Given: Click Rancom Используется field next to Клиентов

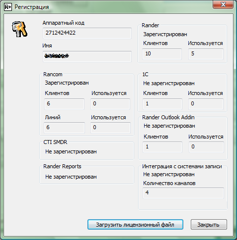Looking at the screenshot, I should point(110,104).
